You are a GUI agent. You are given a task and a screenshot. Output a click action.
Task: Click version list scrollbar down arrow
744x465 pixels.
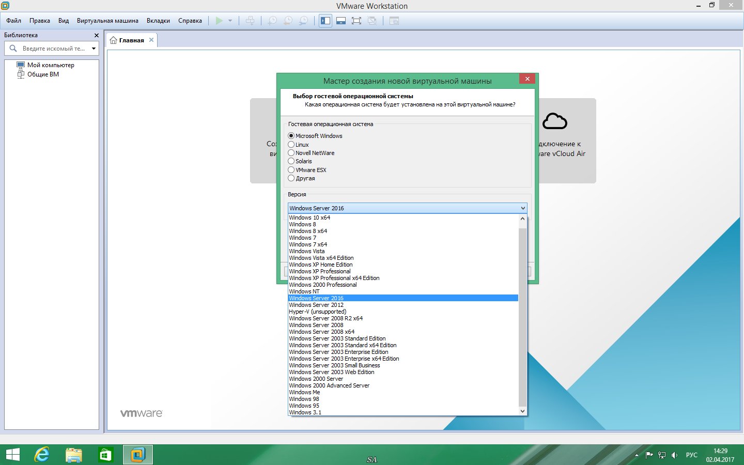[522, 411]
